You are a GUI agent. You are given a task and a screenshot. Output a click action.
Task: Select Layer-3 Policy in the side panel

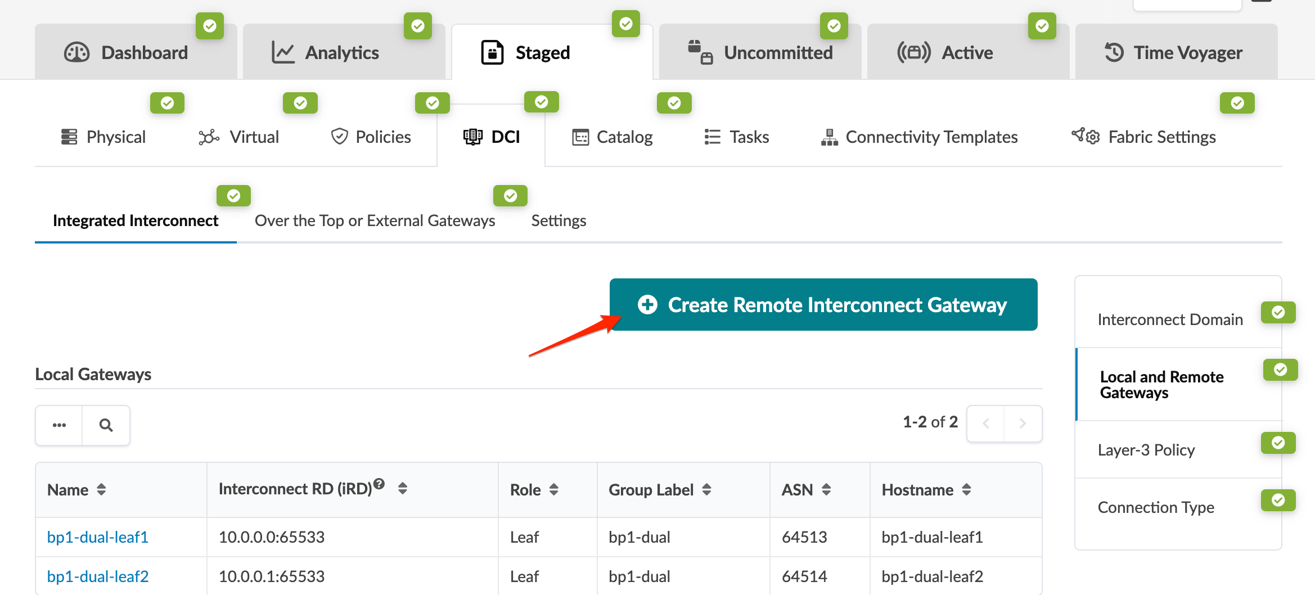pos(1146,450)
